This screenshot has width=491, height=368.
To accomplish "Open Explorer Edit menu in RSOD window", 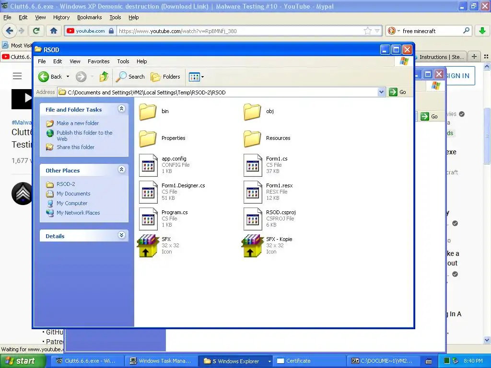I will click(58, 61).
